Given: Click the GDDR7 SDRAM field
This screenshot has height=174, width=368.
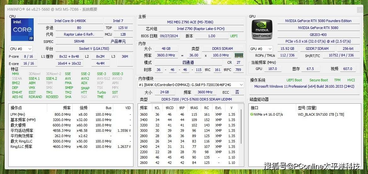Looking at the screenshot, I should coord(317,49).
